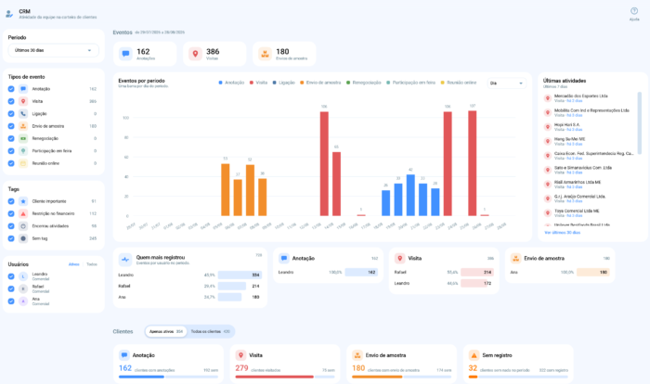Uncheck the Visita event type checkbox

coord(11,101)
